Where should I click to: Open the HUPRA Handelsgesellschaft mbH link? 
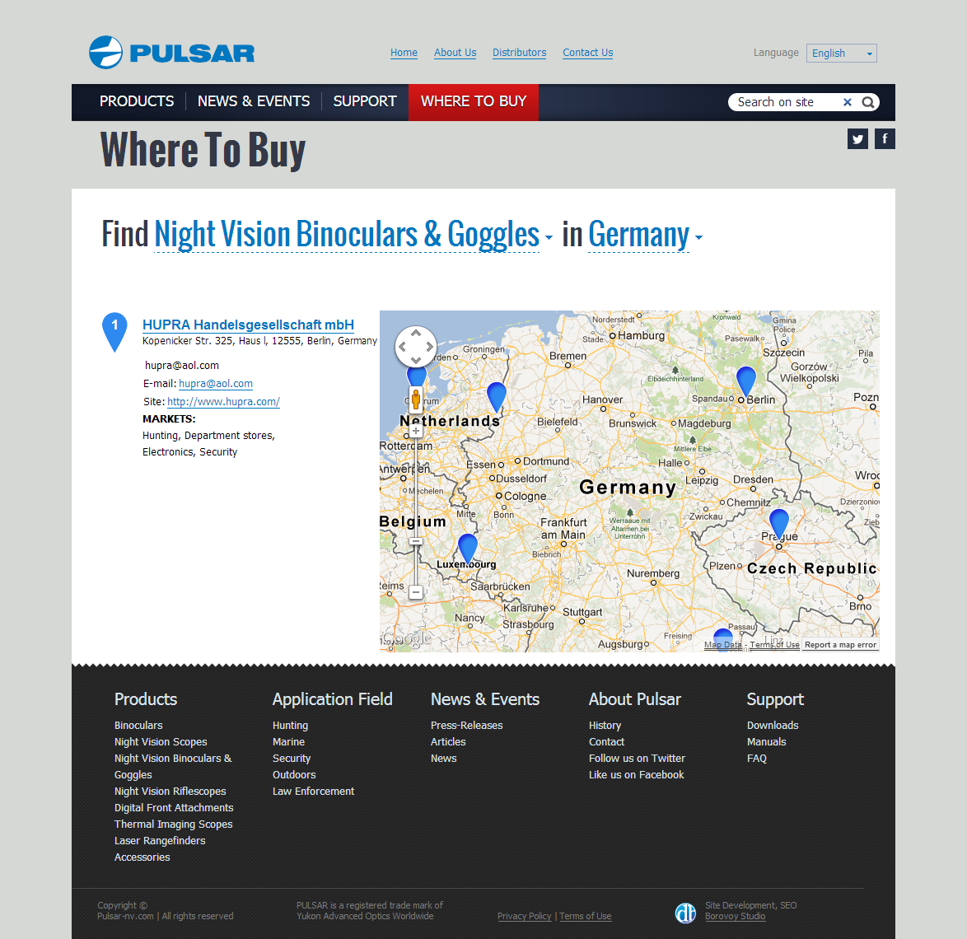pos(248,325)
